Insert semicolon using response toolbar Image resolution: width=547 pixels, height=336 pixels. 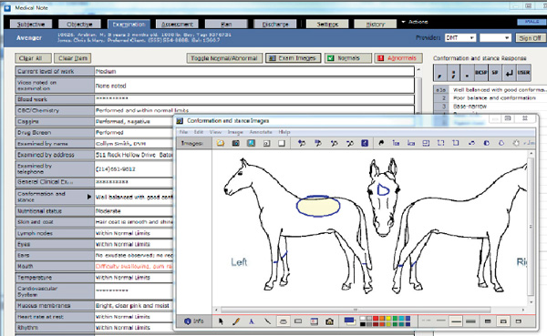(x=453, y=73)
